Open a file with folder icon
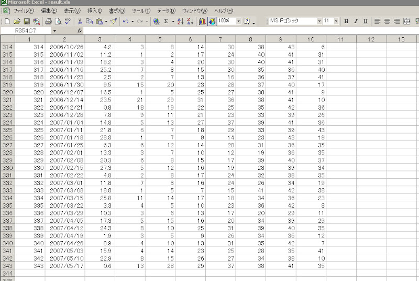The image size is (419, 281). point(17,21)
